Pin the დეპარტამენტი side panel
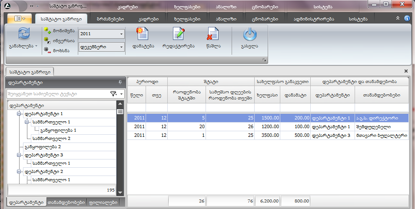 click(120, 82)
